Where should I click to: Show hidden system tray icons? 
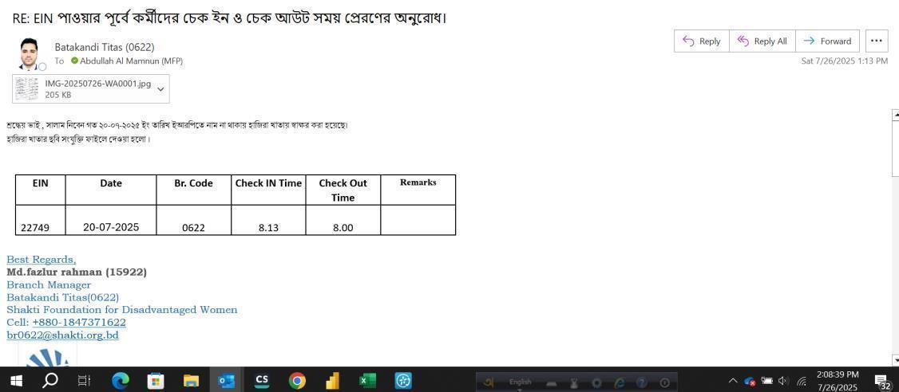click(732, 381)
